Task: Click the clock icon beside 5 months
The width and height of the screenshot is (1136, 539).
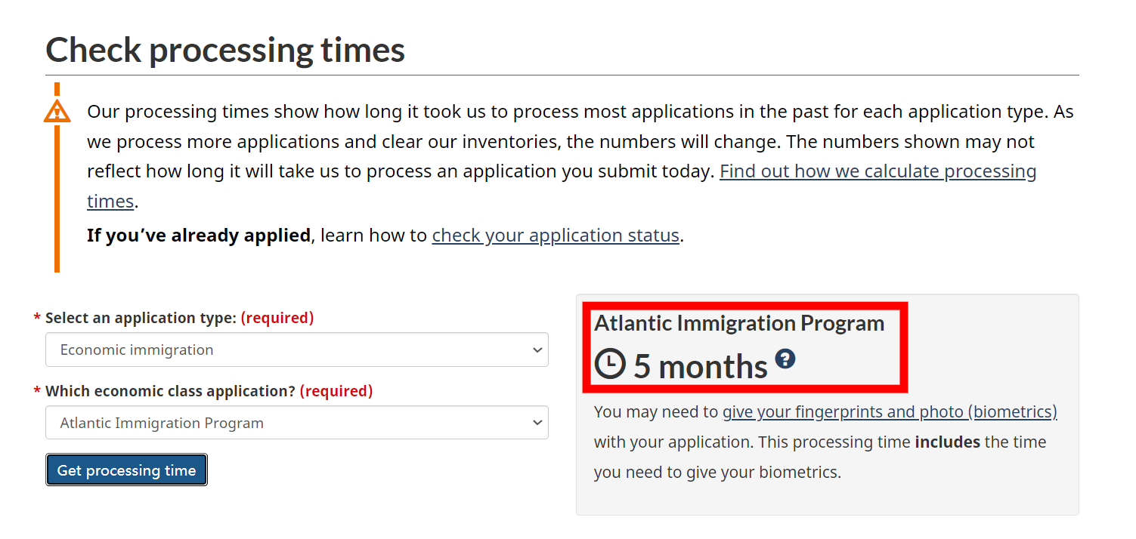Action: click(x=610, y=364)
